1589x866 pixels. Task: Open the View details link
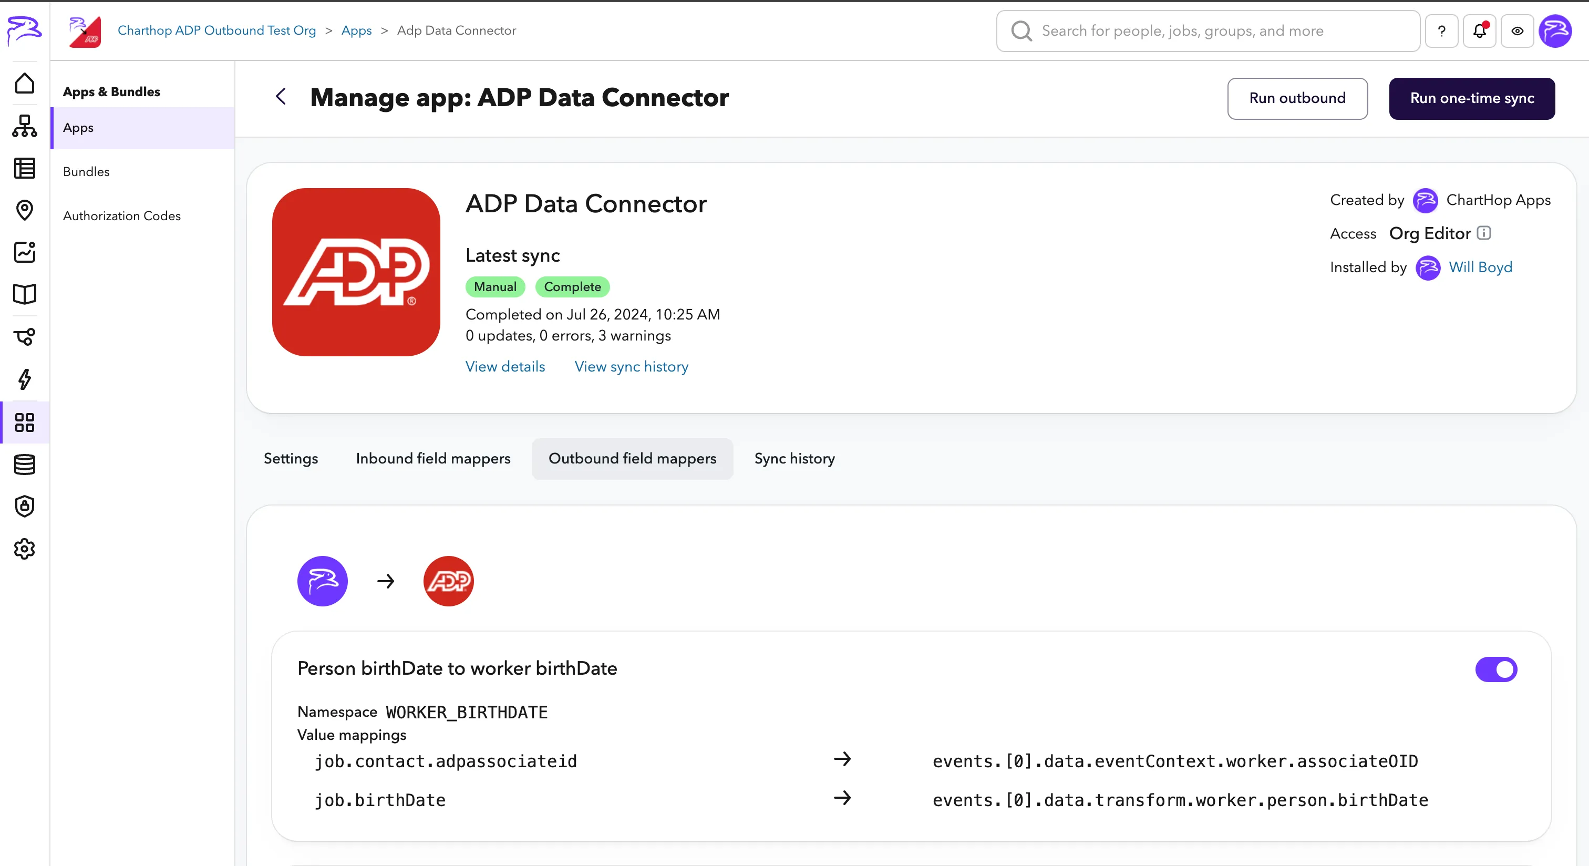(x=505, y=366)
